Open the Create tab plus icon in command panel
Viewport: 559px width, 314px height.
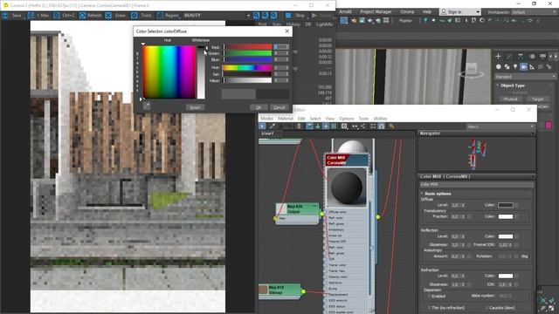pos(498,56)
